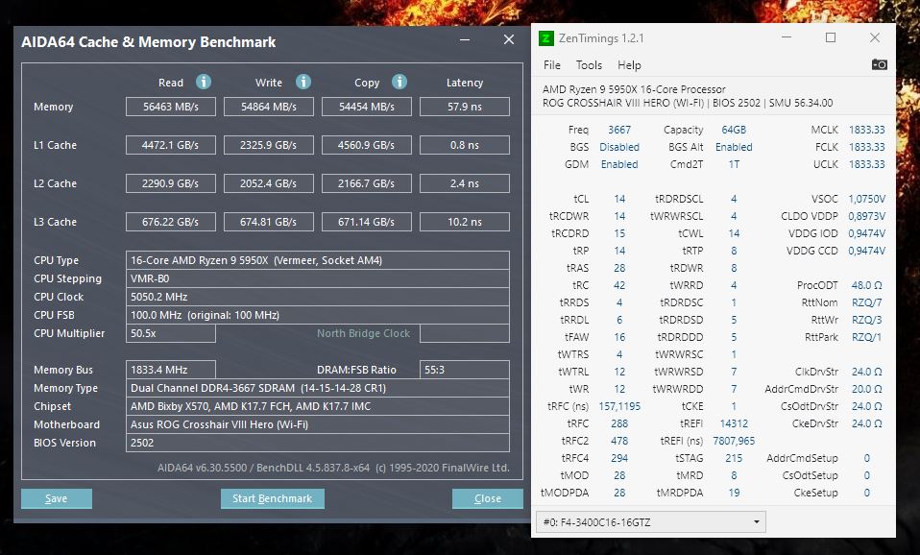This screenshot has width=920, height=555.
Task: Select L1 Cache Read value 4472.1 GB/s
Action: pyautogui.click(x=171, y=145)
